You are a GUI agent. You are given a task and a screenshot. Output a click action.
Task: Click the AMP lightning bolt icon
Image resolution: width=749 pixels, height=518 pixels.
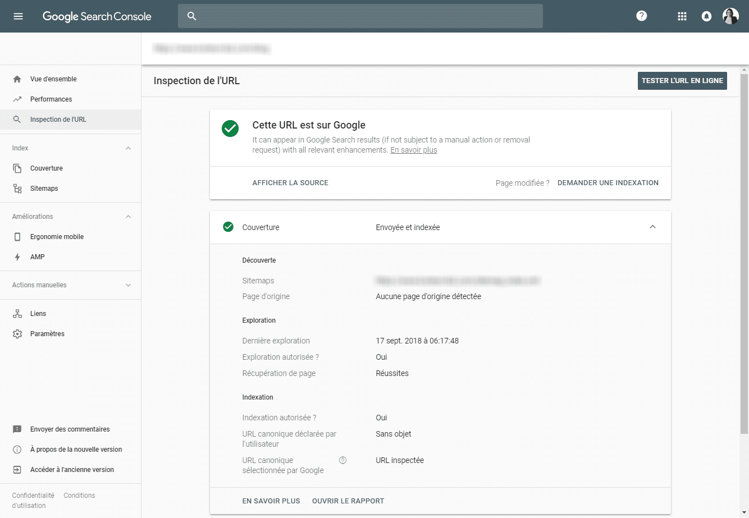click(17, 257)
